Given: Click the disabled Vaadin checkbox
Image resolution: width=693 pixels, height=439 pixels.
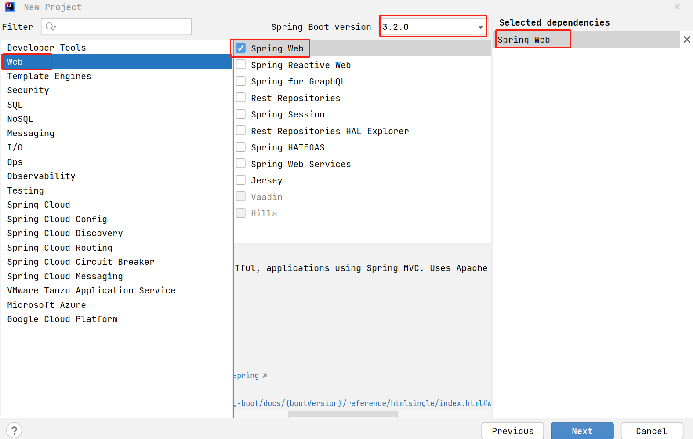Looking at the screenshot, I should (241, 197).
